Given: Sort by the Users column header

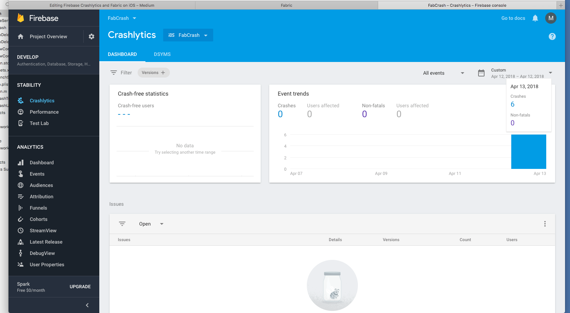Looking at the screenshot, I should coord(512,240).
